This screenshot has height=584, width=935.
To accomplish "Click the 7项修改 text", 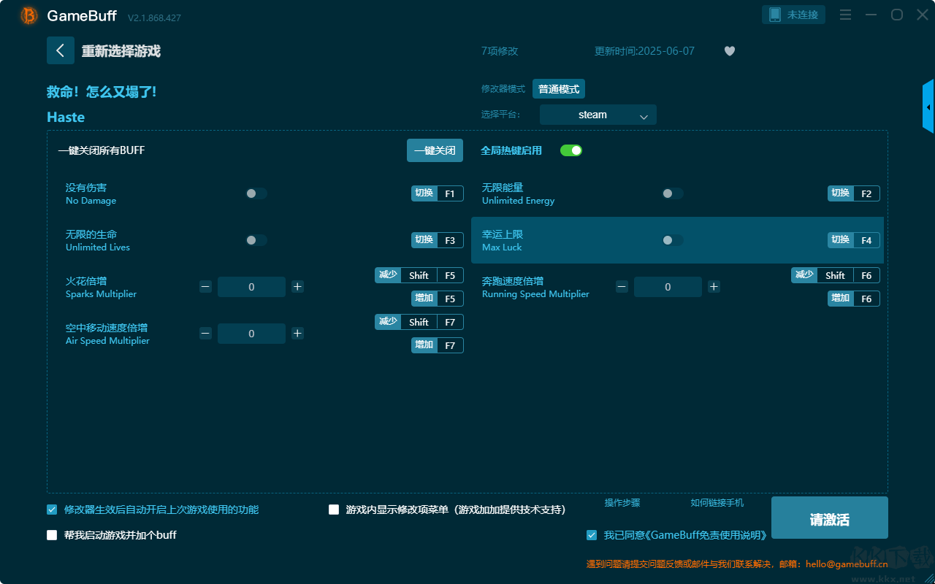I will pyautogui.click(x=500, y=51).
